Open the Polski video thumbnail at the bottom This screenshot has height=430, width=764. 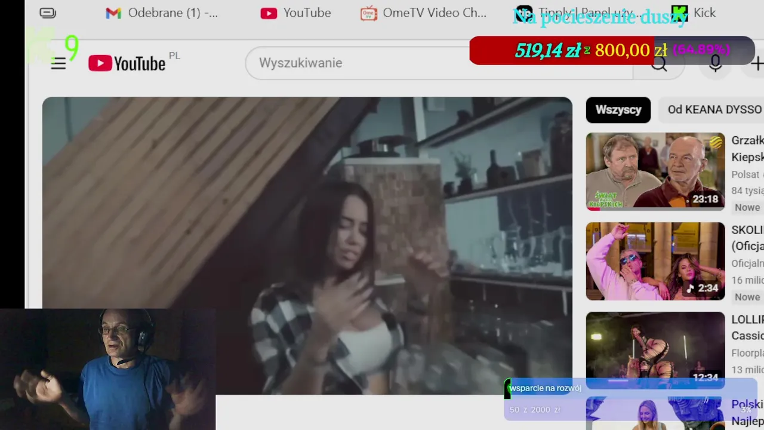655,413
